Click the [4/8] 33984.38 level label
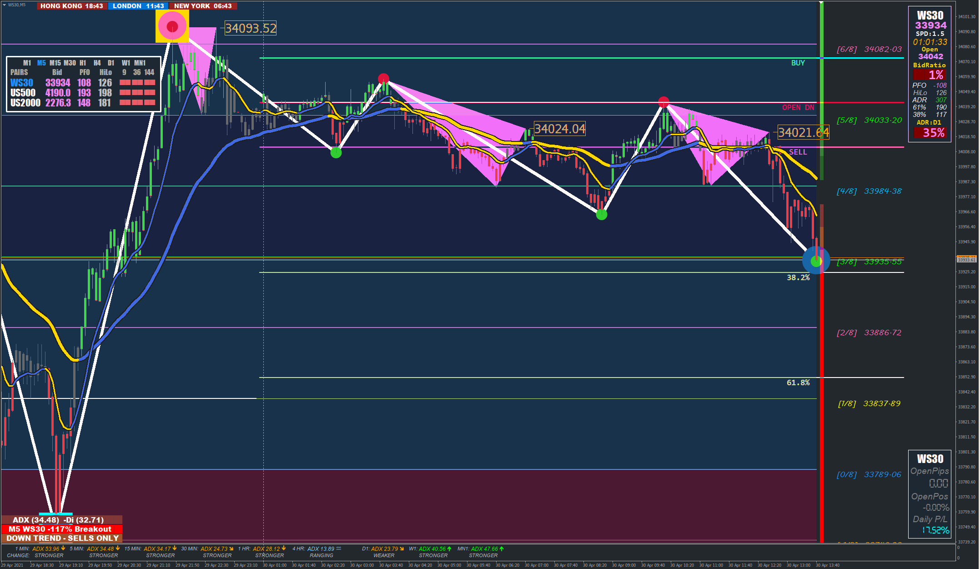Screen dimensions: 980x569 coord(869,191)
